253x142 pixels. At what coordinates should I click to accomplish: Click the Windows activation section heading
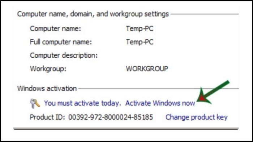click(x=47, y=88)
